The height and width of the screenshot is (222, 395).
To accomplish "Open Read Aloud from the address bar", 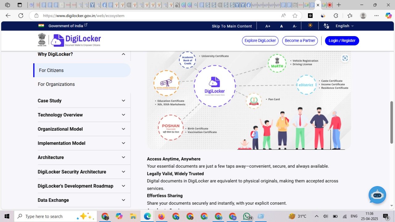I will pos(283,15).
